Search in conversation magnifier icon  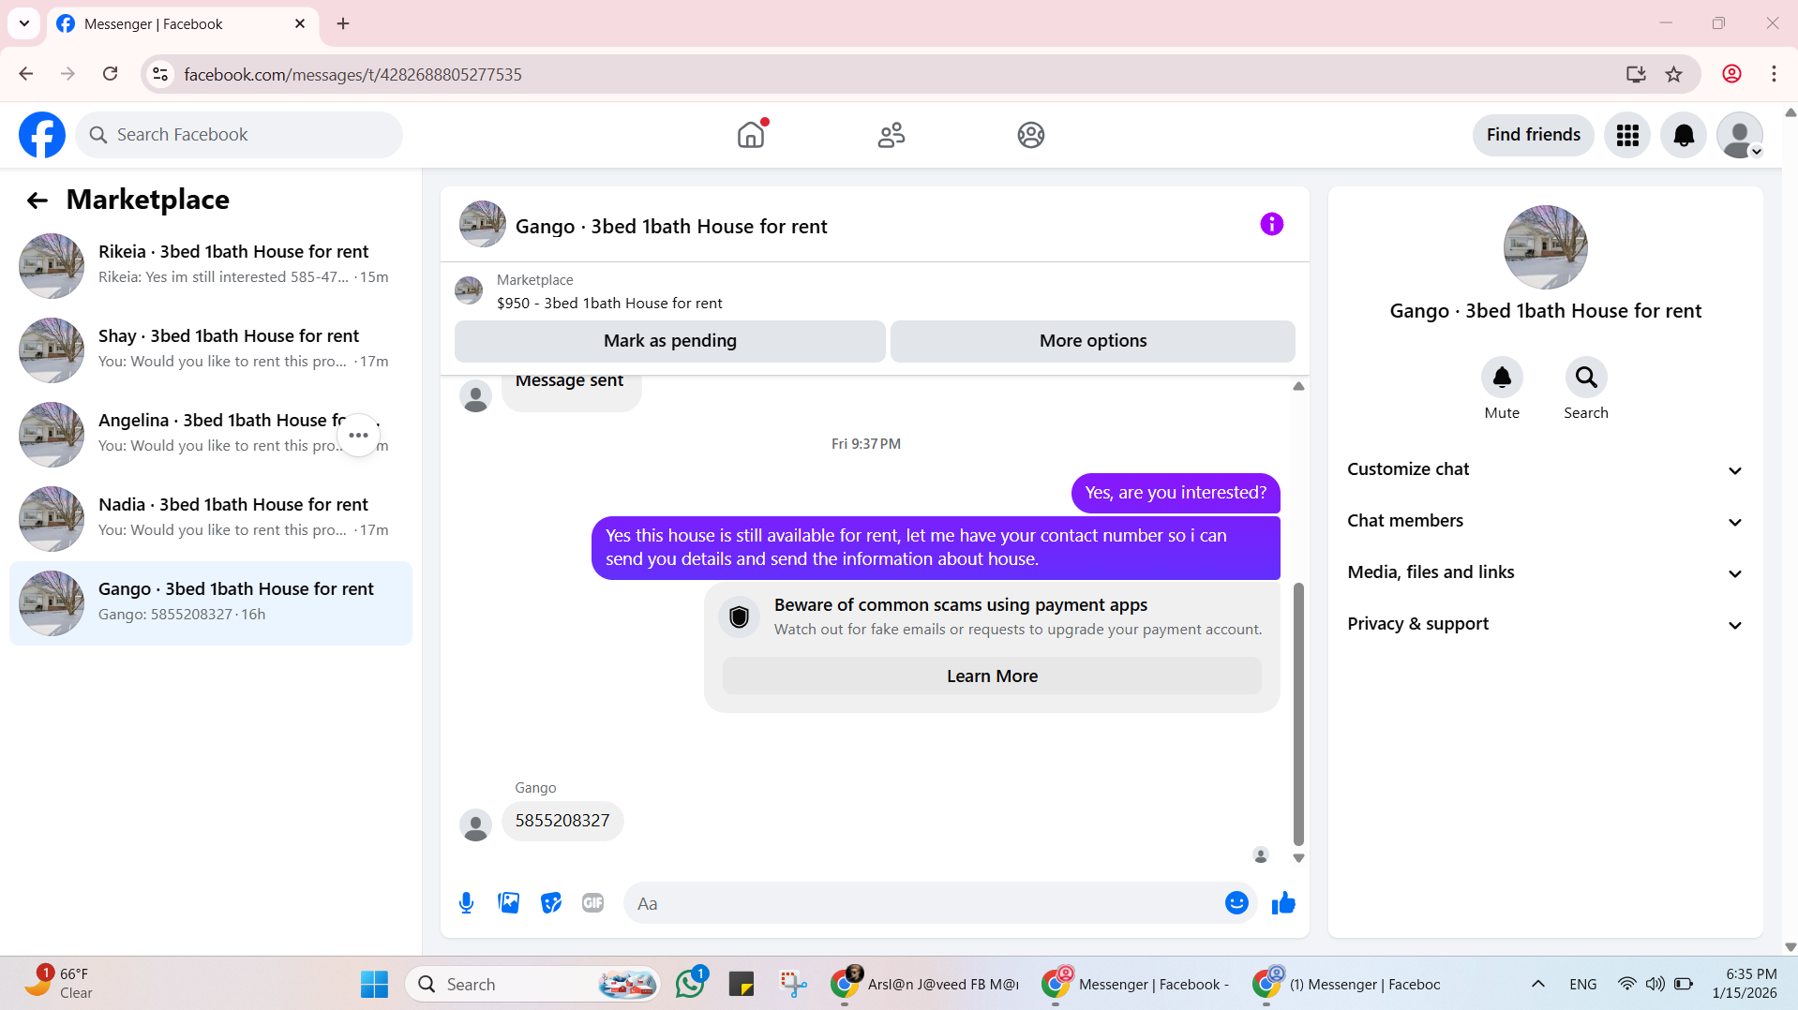pyautogui.click(x=1586, y=378)
